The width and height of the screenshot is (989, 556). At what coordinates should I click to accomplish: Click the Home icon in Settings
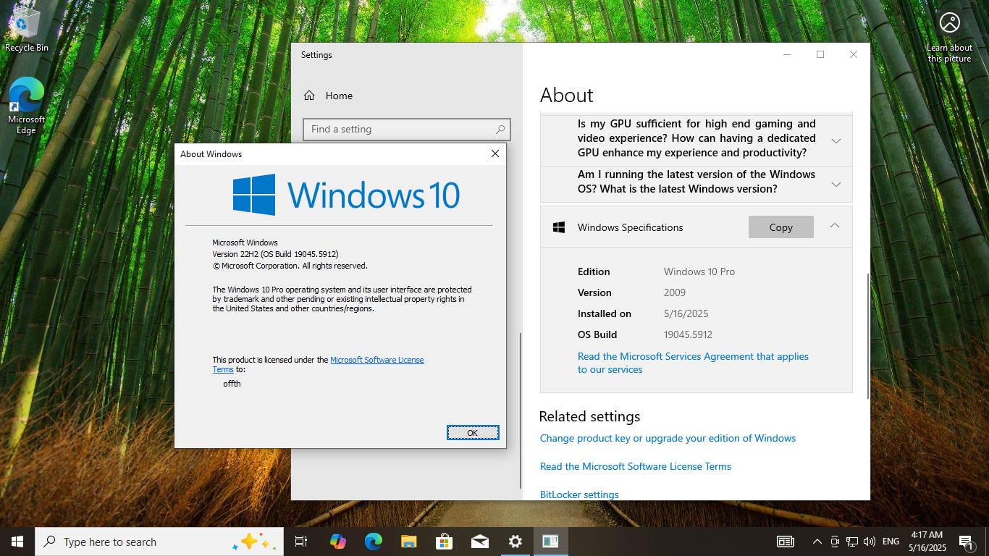(x=309, y=96)
